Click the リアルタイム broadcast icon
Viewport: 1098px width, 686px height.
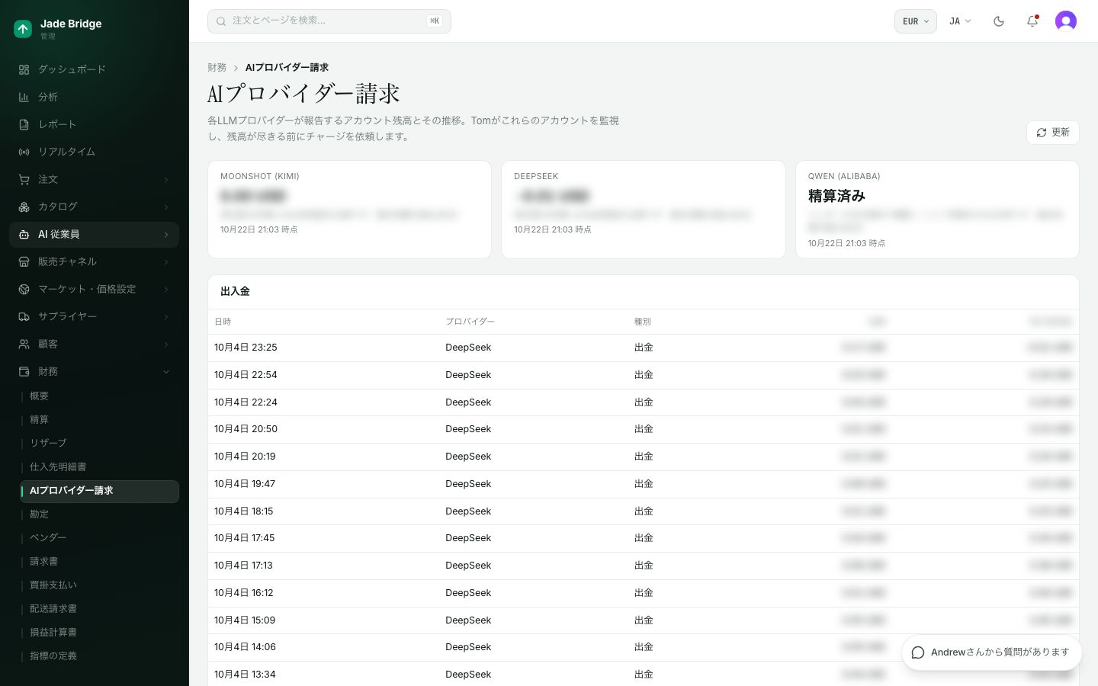24,152
